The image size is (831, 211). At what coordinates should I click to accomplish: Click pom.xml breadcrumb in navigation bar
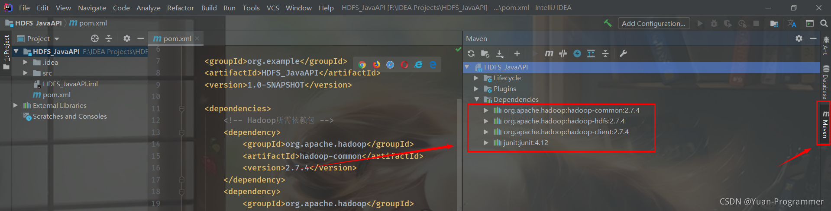click(88, 23)
